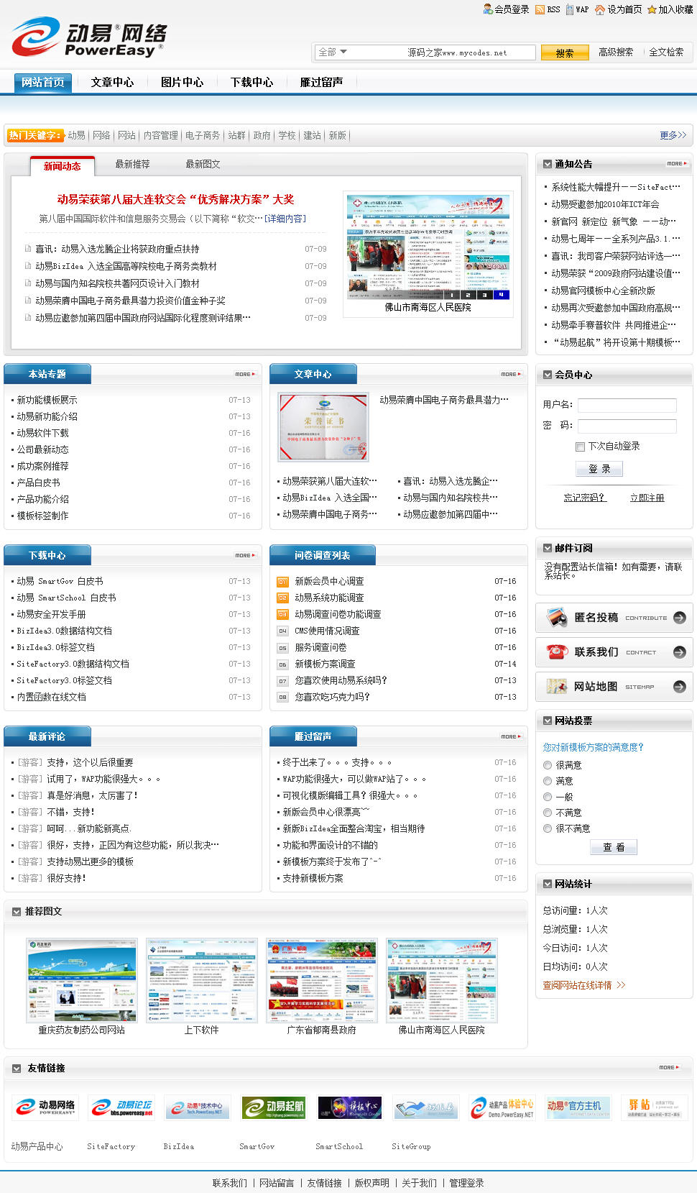Open the 重庆药友制药公司网站 thumbnail
Viewport: 697px width, 1193px height.
coord(81,980)
